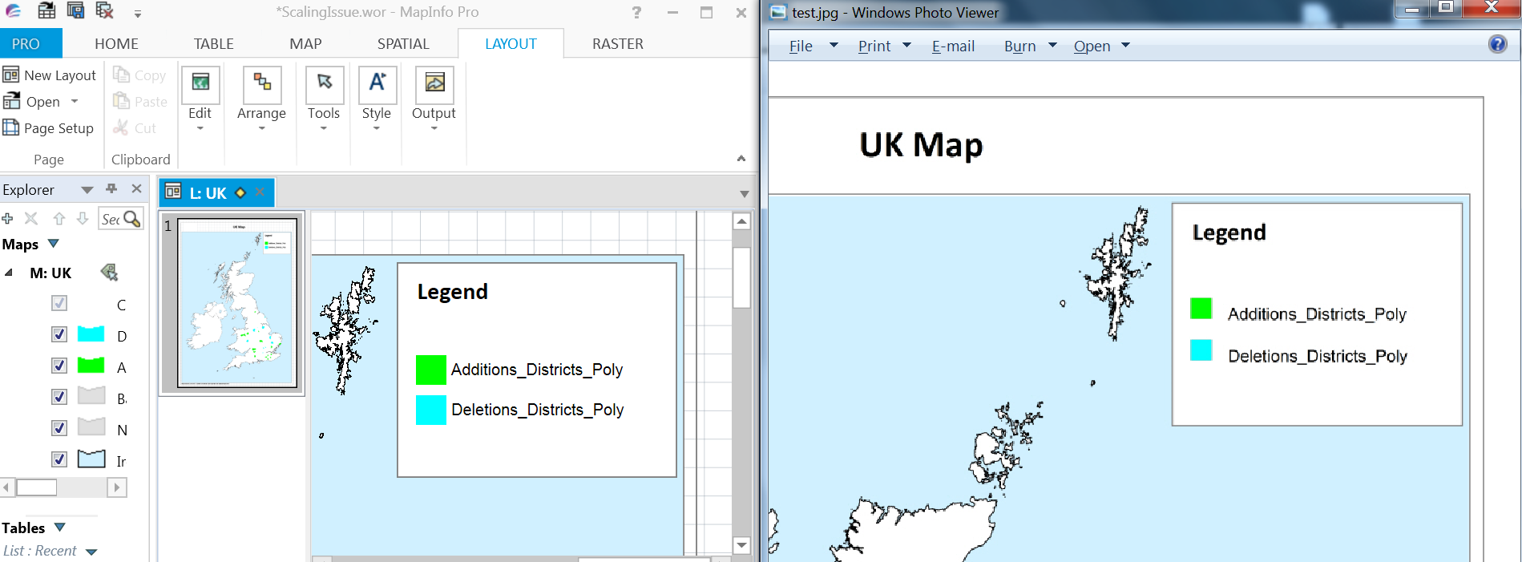
Task: Click the New Layout icon
Action: [10, 75]
